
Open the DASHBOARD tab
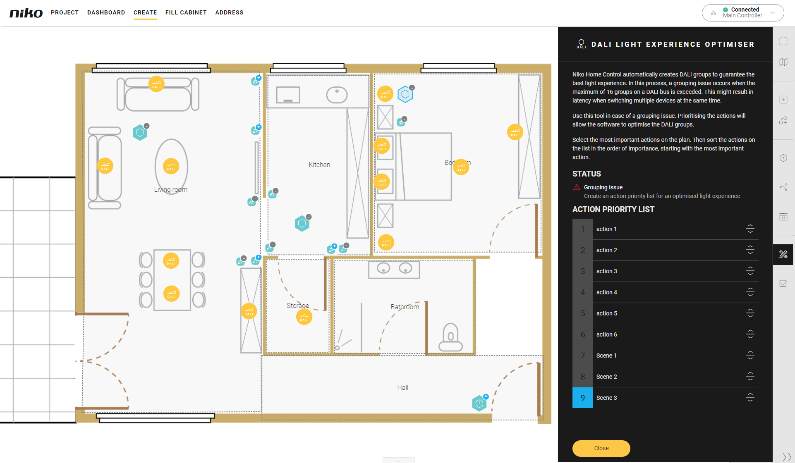pos(106,12)
